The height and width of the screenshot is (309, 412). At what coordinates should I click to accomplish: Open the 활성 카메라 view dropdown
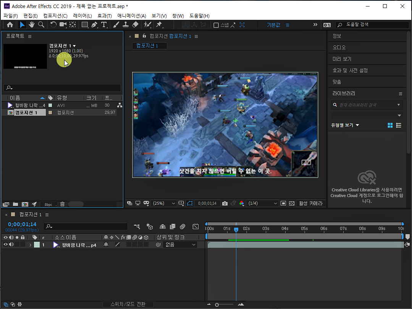310,203
